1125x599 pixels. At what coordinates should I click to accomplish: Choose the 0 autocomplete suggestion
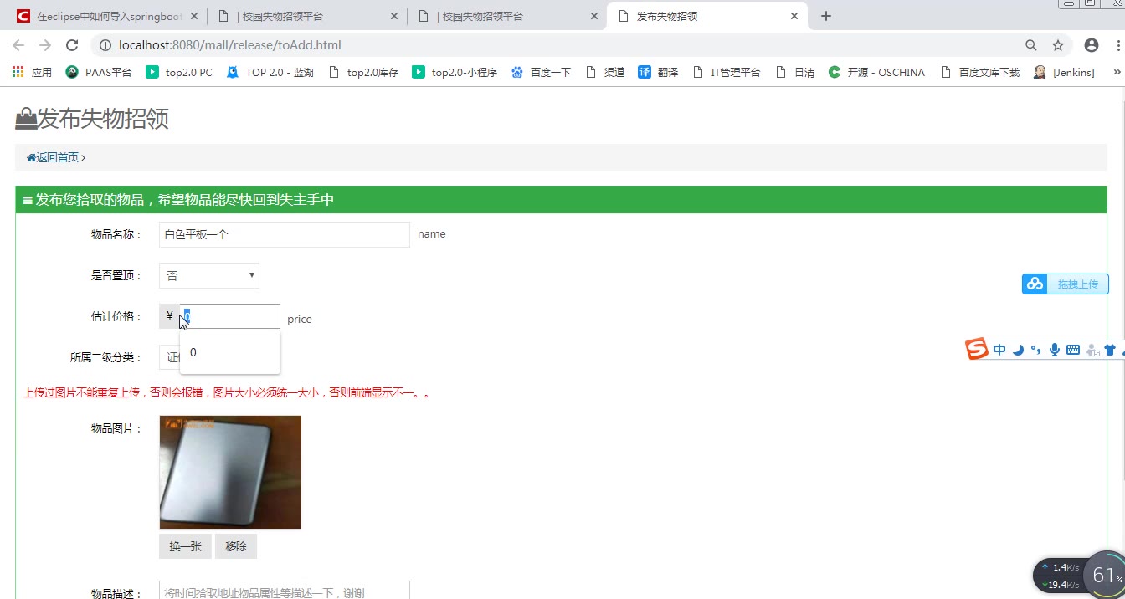point(230,352)
